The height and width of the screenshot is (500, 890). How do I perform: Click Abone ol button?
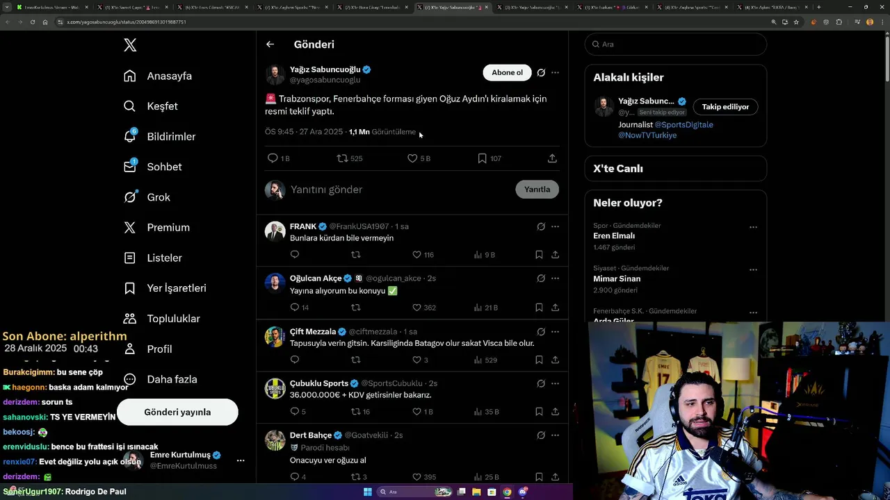507,72
